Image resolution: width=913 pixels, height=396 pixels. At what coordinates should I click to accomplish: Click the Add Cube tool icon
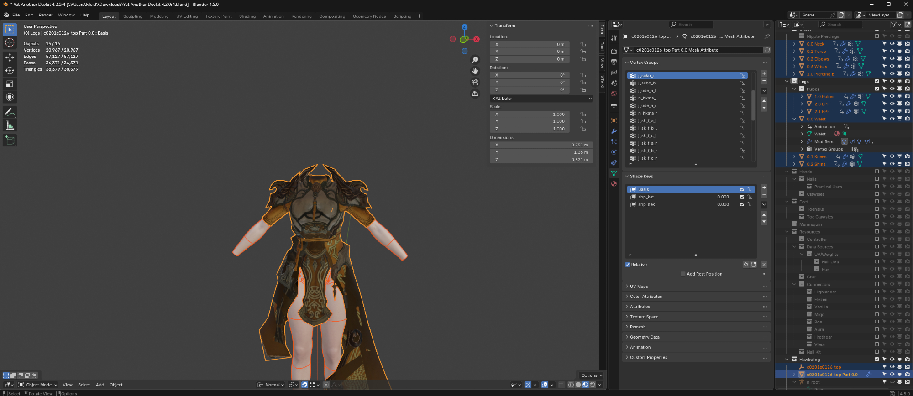10,140
